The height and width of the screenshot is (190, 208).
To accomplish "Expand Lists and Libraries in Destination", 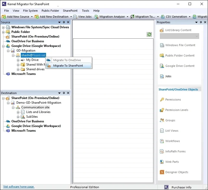I will click(x=18, y=112).
